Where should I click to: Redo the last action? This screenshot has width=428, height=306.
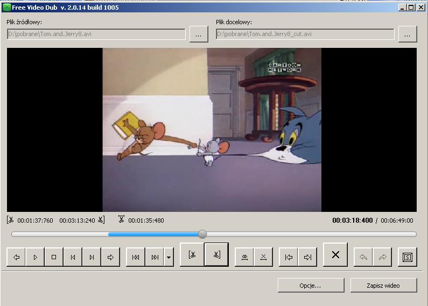pyautogui.click(x=382, y=257)
